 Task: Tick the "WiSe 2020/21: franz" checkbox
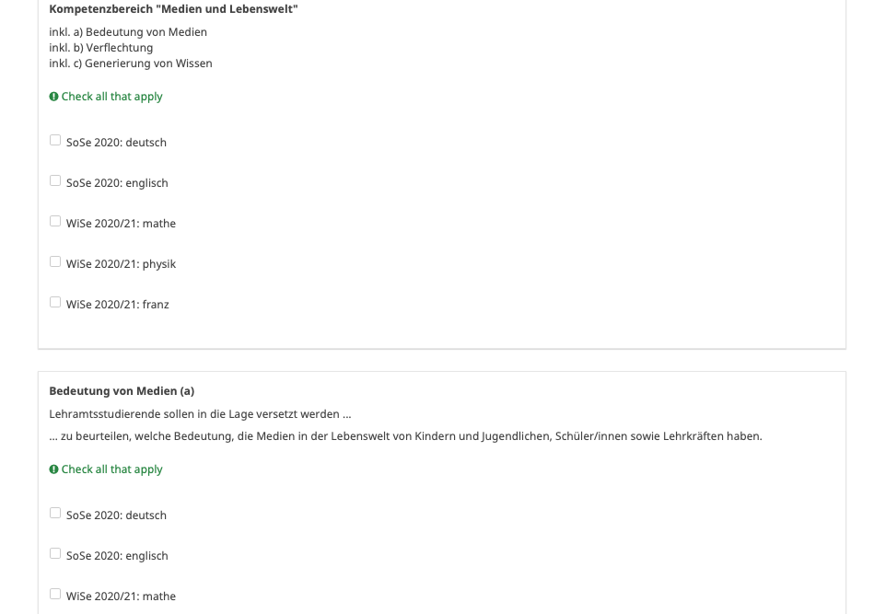(55, 303)
